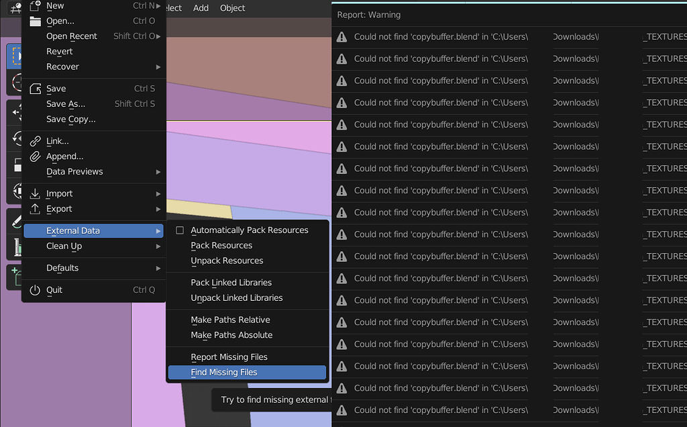687x427 pixels.
Task: Click the chain icon beside Link...
Action: click(x=35, y=141)
